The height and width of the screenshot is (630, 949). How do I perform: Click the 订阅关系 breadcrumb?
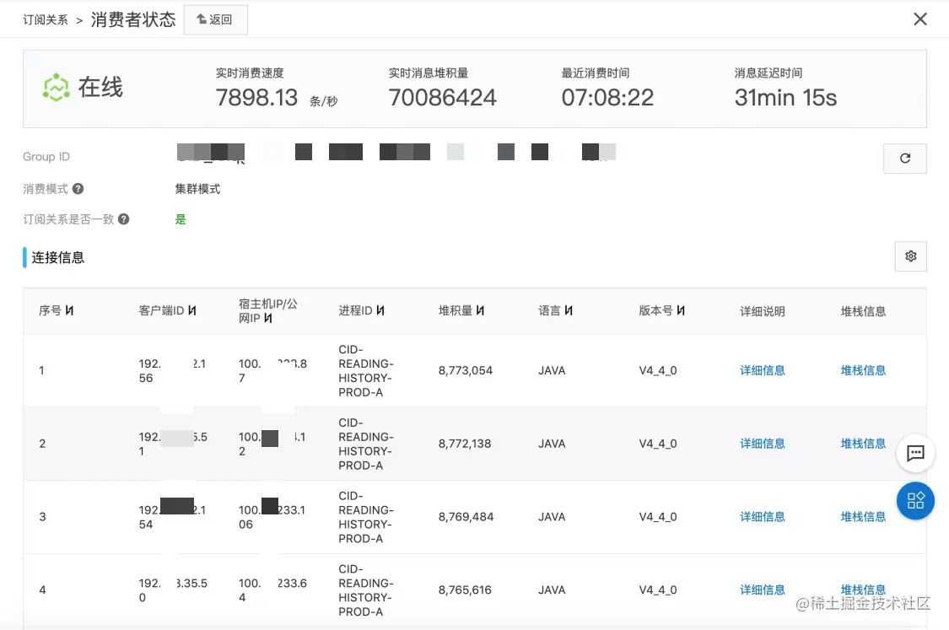point(46,20)
